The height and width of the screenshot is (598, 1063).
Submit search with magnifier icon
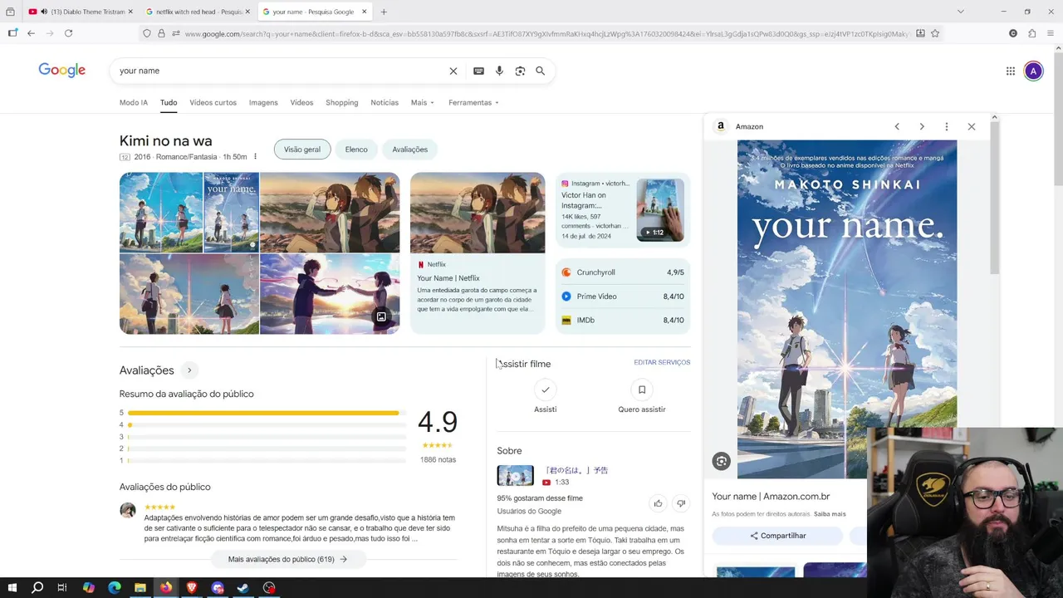[x=540, y=71]
